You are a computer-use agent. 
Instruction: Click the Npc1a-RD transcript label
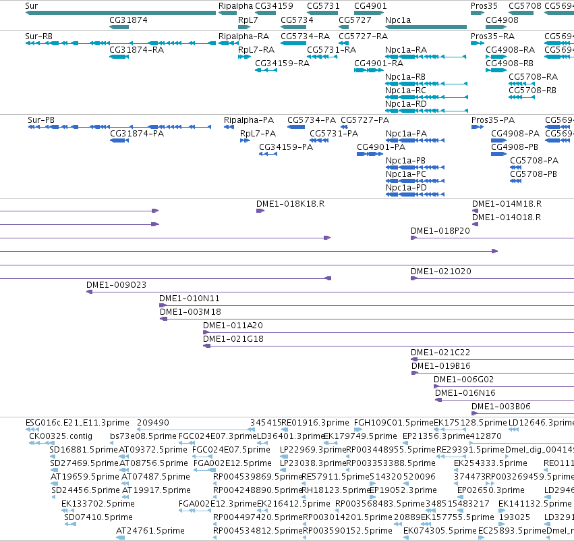(406, 104)
